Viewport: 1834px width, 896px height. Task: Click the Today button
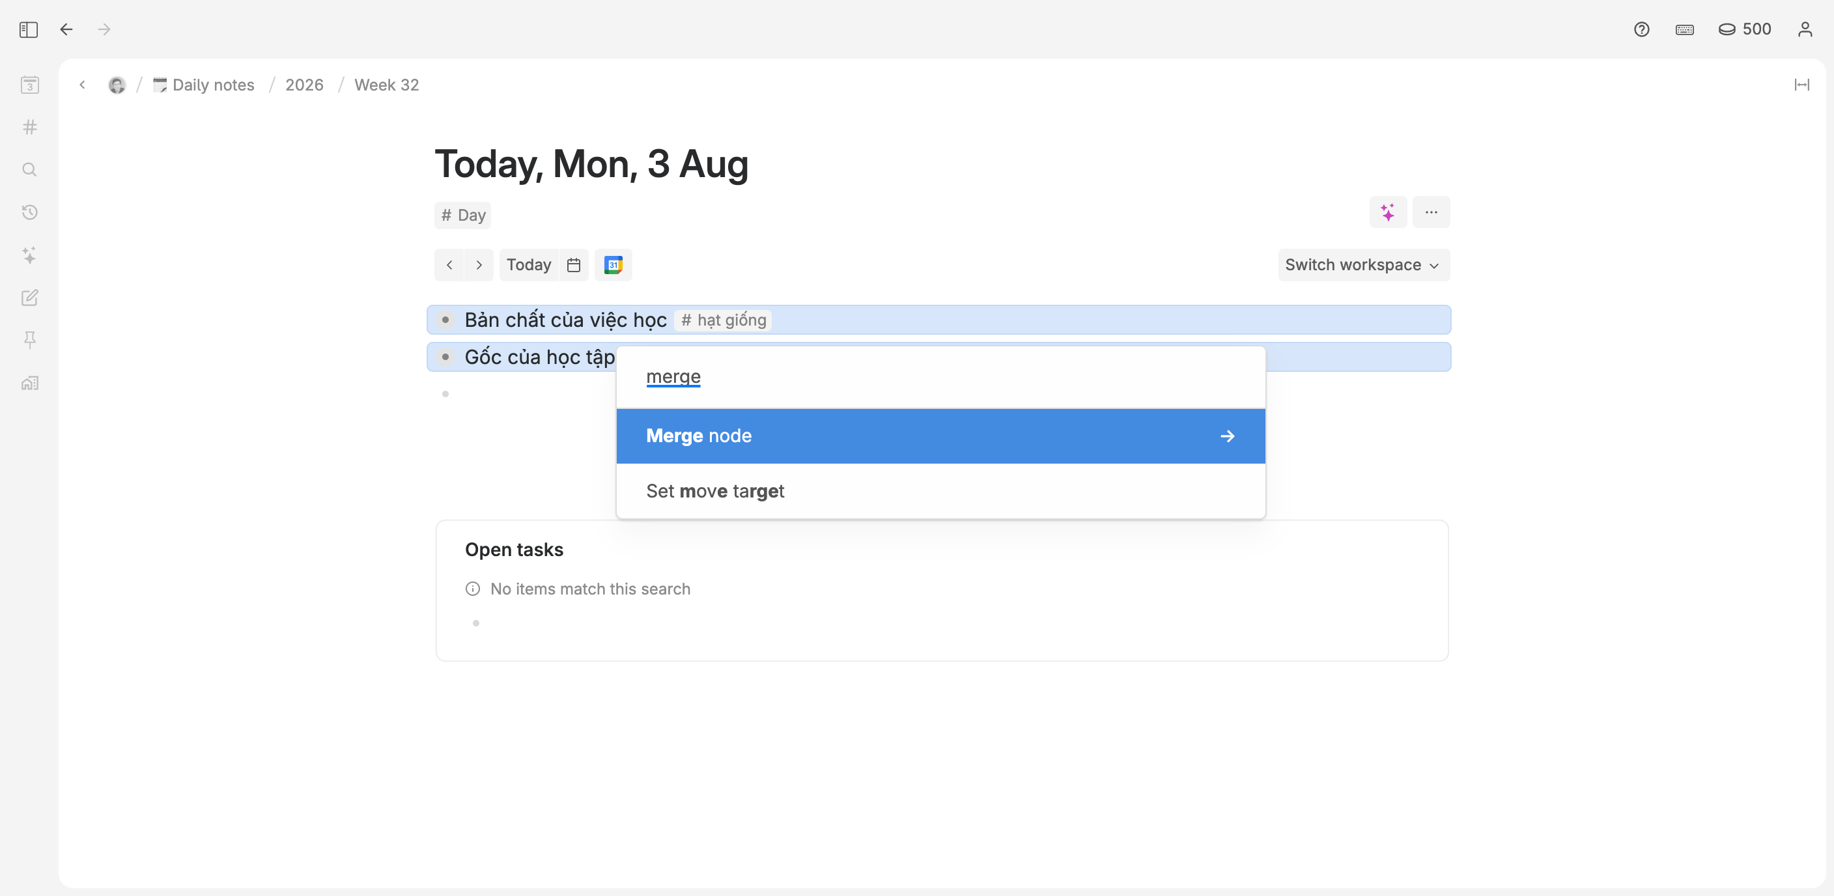529,265
